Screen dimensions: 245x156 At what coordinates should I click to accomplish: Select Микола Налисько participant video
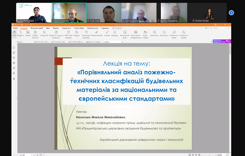tap(69, 13)
